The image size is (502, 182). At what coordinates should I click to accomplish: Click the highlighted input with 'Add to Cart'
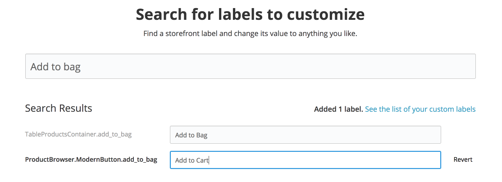pos(305,160)
